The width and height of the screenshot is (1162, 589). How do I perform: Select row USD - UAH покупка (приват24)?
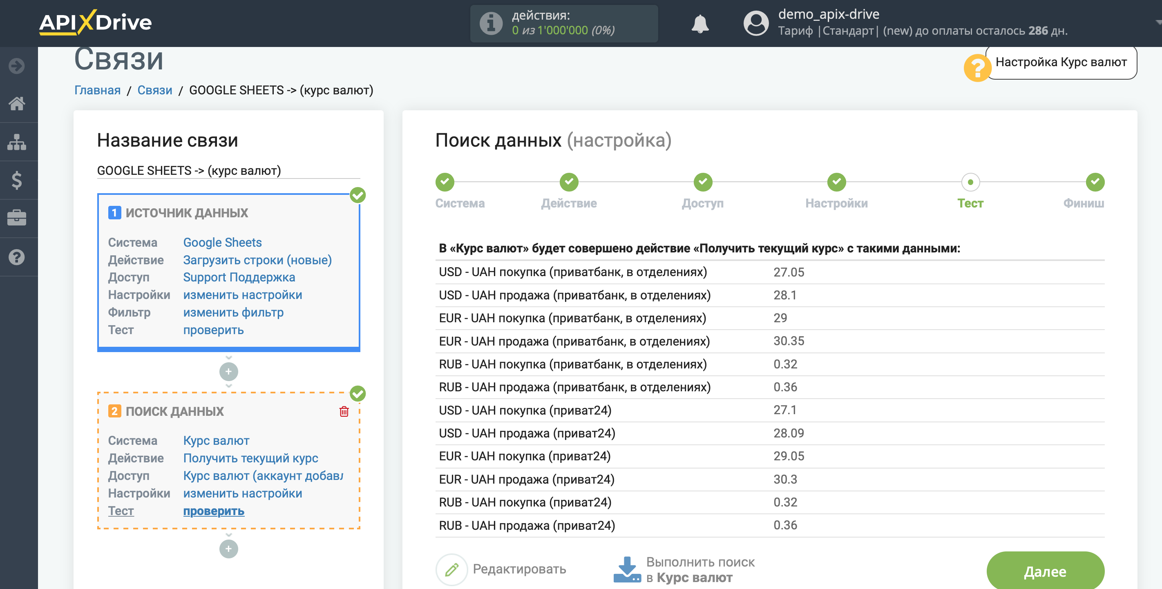pos(769,410)
